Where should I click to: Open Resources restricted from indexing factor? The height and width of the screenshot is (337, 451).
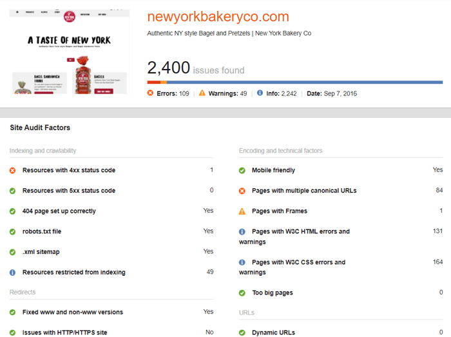[74, 273]
